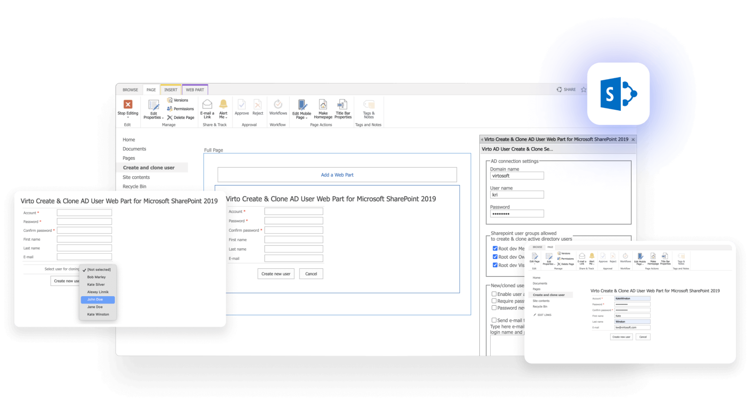The height and width of the screenshot is (407, 750).
Task: Uncheck the first Root dev group checkbox
Action: 495,248
